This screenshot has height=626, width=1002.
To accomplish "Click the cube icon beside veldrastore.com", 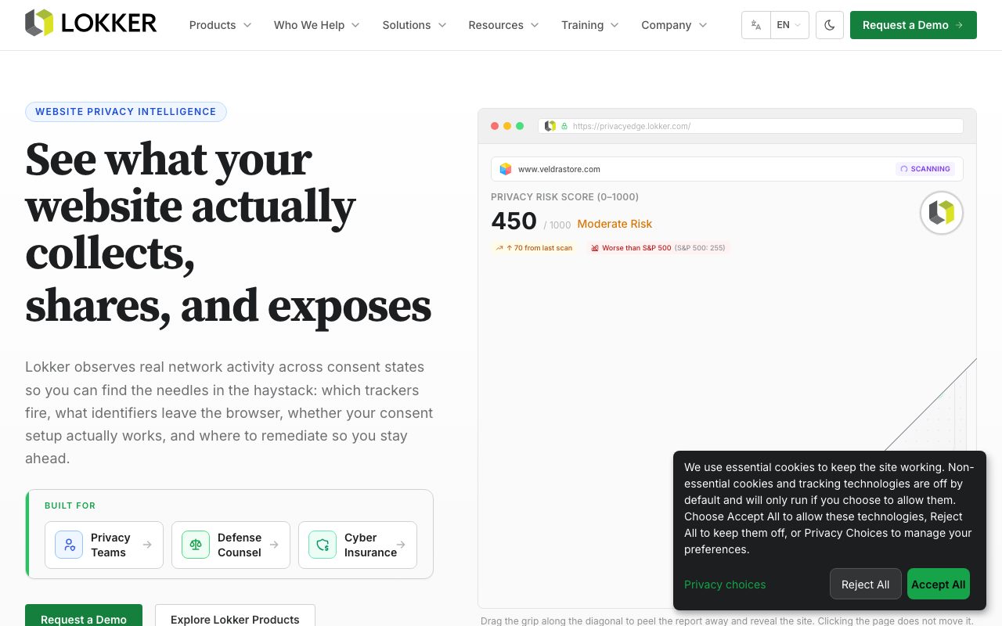I will click(506, 169).
